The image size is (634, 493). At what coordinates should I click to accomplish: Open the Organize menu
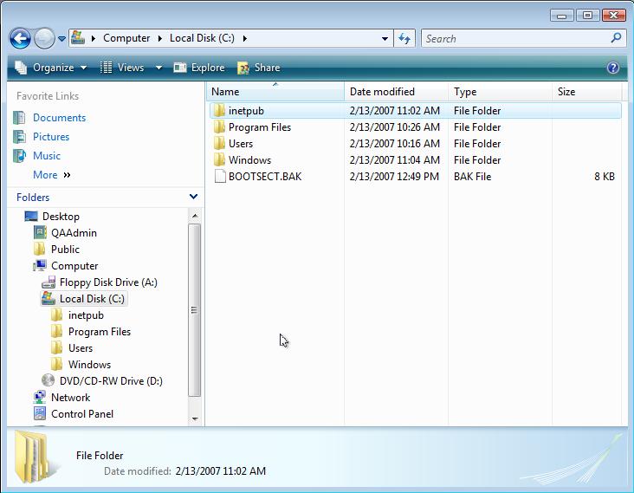[x=51, y=68]
